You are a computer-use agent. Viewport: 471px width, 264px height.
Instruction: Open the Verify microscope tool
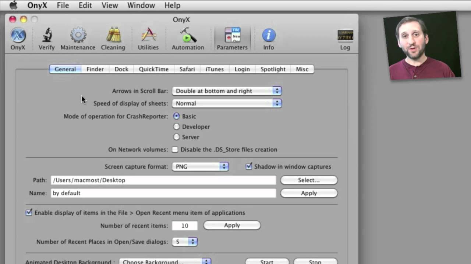point(46,39)
